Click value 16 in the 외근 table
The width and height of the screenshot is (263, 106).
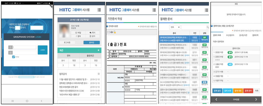(x=96, y=65)
